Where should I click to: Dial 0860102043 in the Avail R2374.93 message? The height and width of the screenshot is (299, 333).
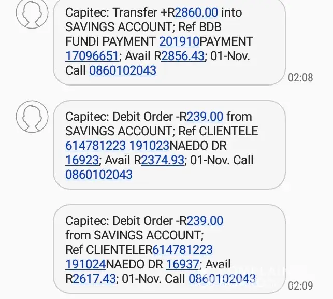(99, 175)
